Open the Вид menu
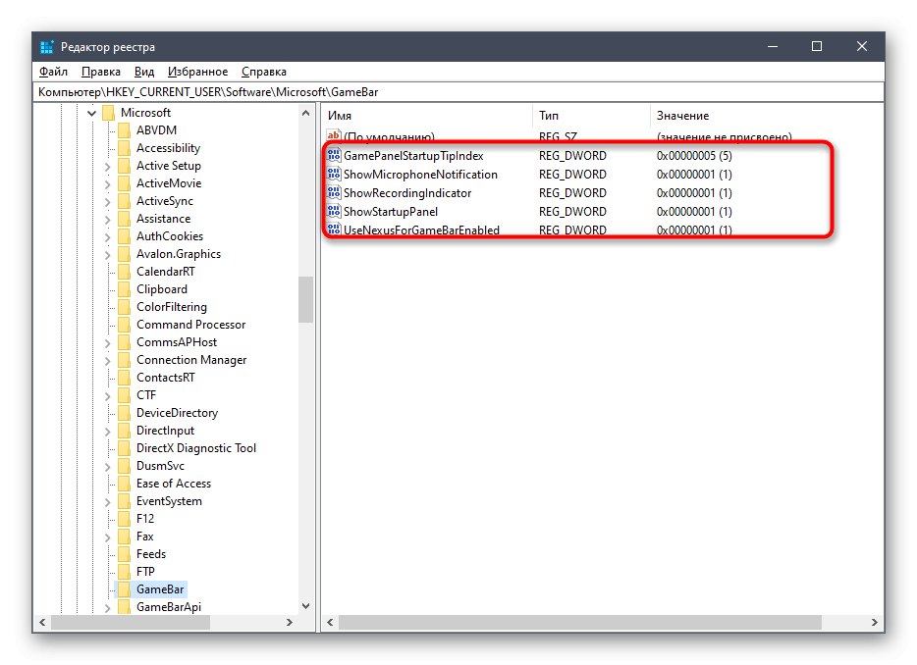The height and width of the screenshot is (665, 917). [144, 72]
